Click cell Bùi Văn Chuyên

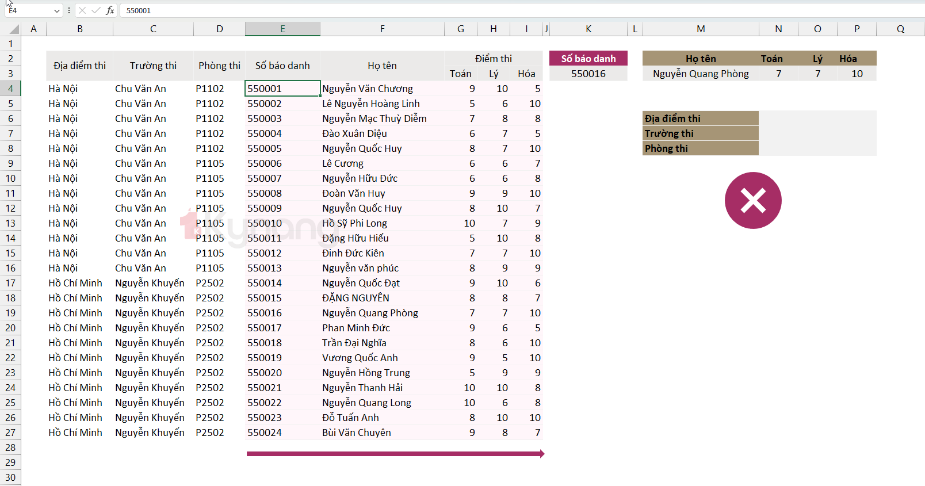pos(382,433)
